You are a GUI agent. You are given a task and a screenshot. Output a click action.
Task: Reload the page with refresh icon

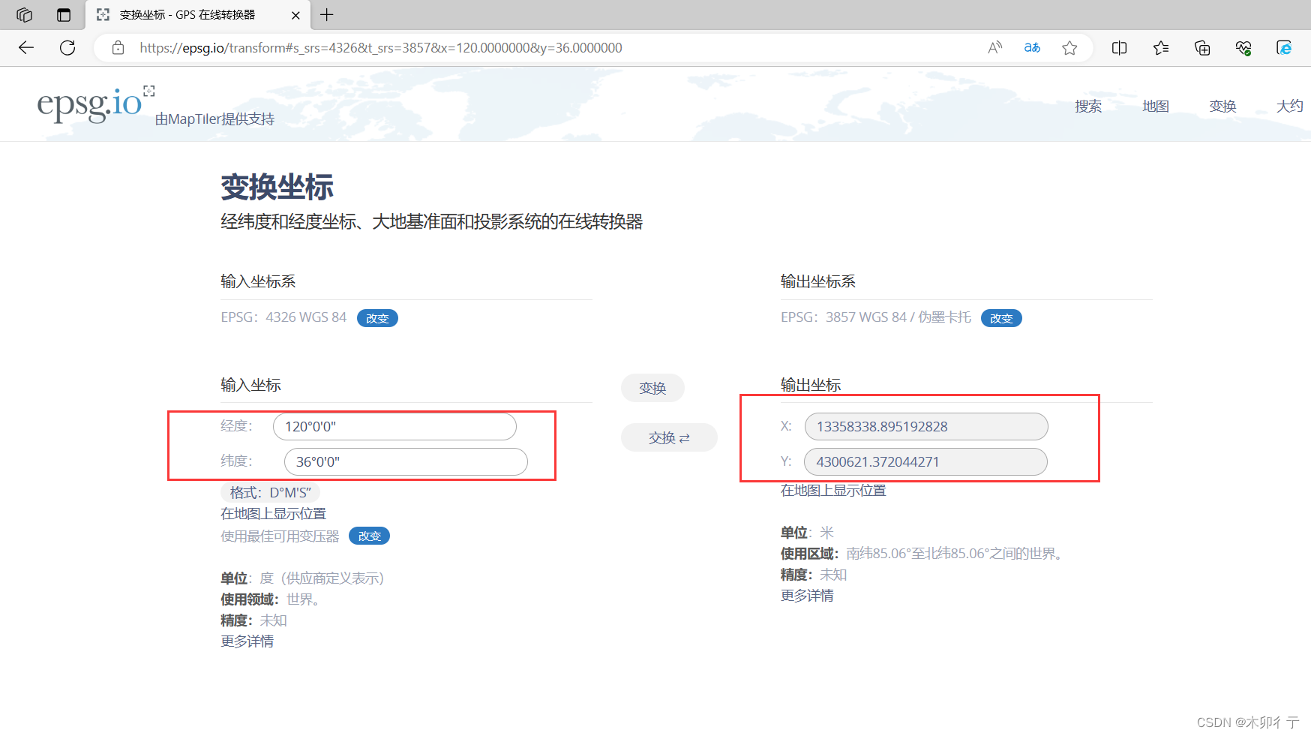67,48
